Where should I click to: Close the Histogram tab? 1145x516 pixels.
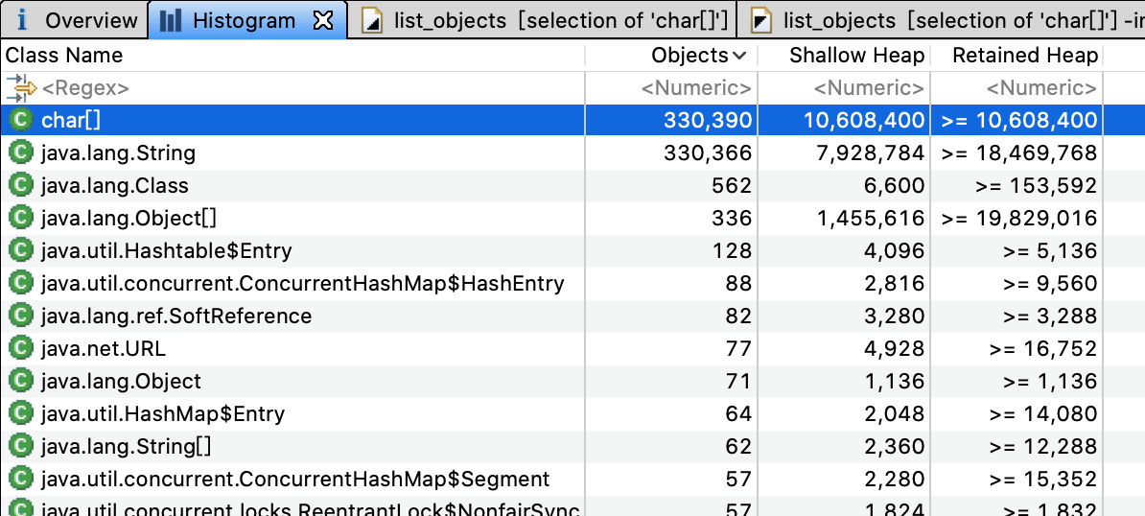pyautogui.click(x=323, y=20)
